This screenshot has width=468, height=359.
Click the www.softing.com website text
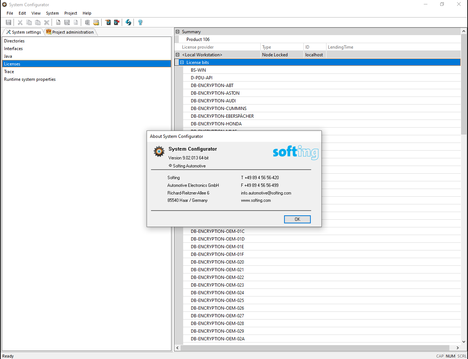coord(256,200)
